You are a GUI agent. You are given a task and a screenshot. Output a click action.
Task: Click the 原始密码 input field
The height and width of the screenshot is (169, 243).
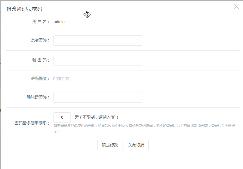(x=98, y=41)
